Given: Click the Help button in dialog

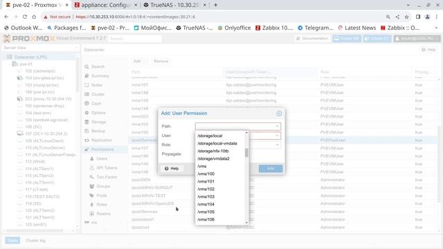Looking at the screenshot, I should pyautogui.click(x=172, y=169).
